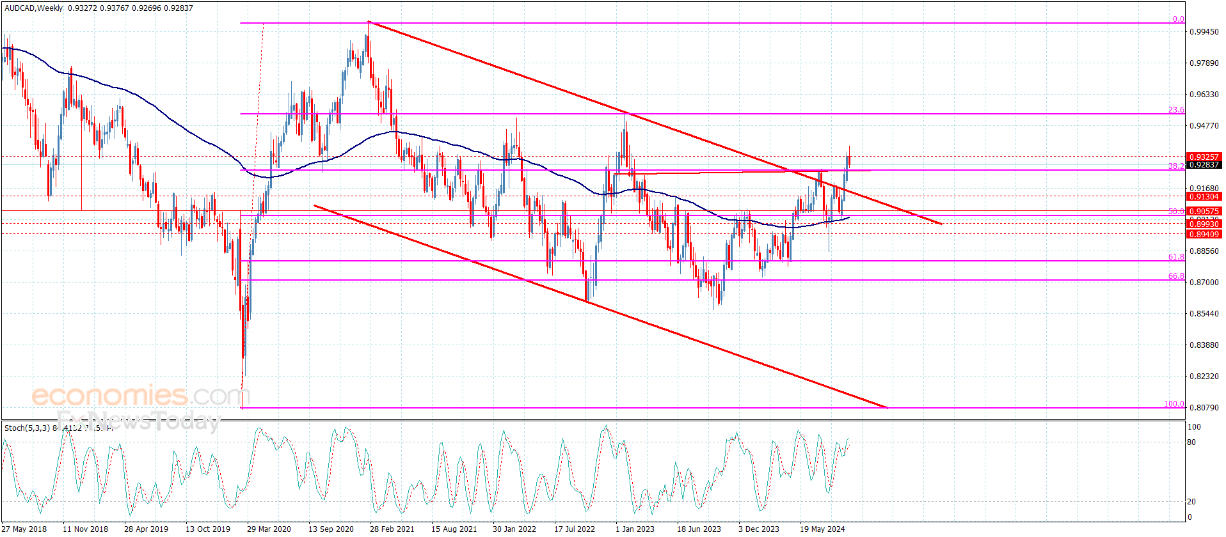Click the 0.99450 price axis label

1204,32
